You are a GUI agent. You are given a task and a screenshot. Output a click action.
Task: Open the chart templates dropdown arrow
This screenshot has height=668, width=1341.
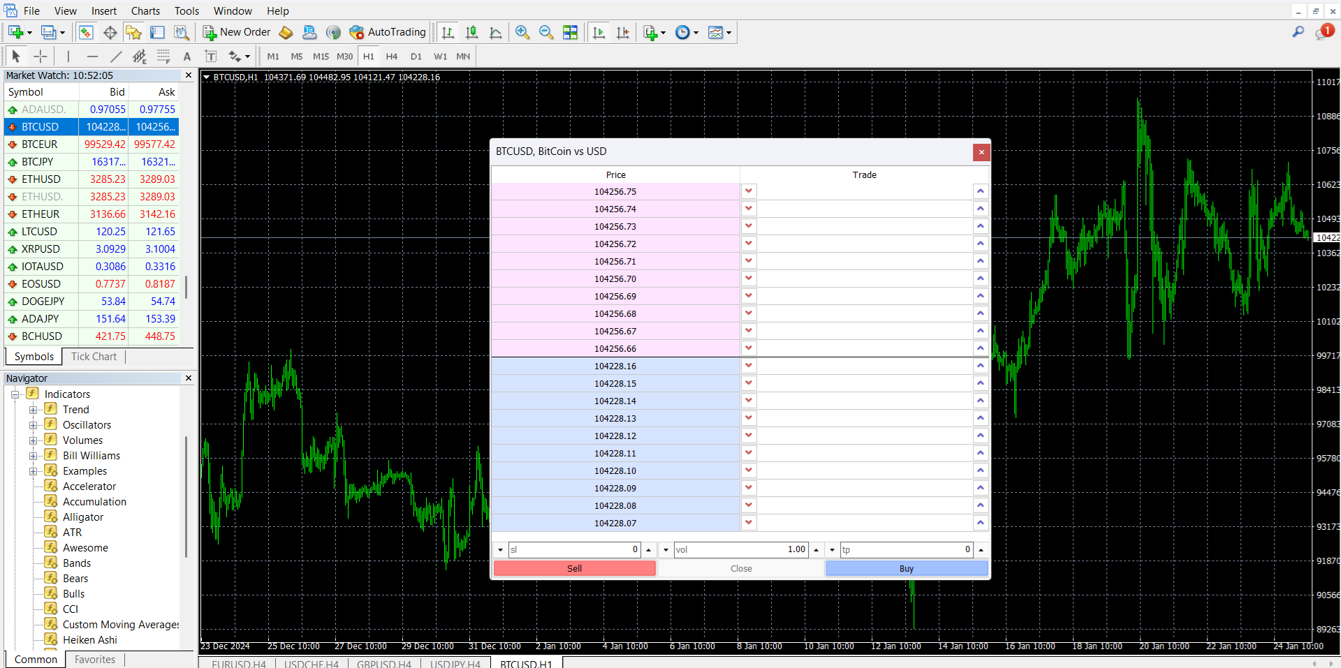point(728,33)
